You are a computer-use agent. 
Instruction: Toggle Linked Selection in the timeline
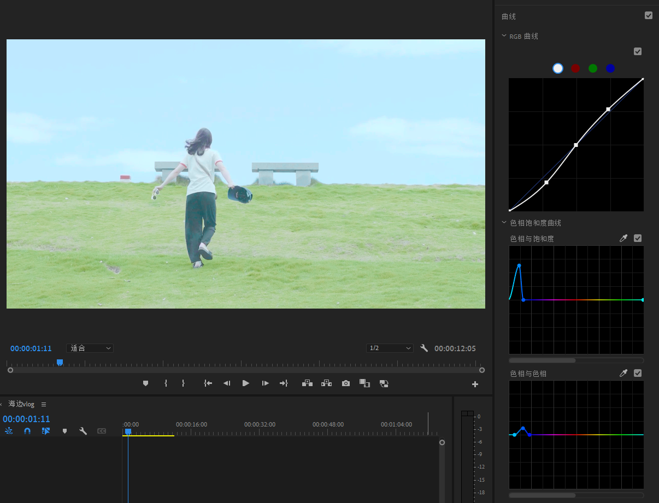pos(46,431)
